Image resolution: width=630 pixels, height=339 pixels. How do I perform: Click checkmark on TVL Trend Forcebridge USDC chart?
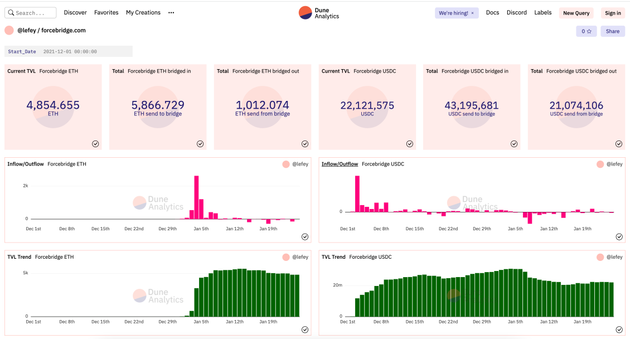[619, 330]
